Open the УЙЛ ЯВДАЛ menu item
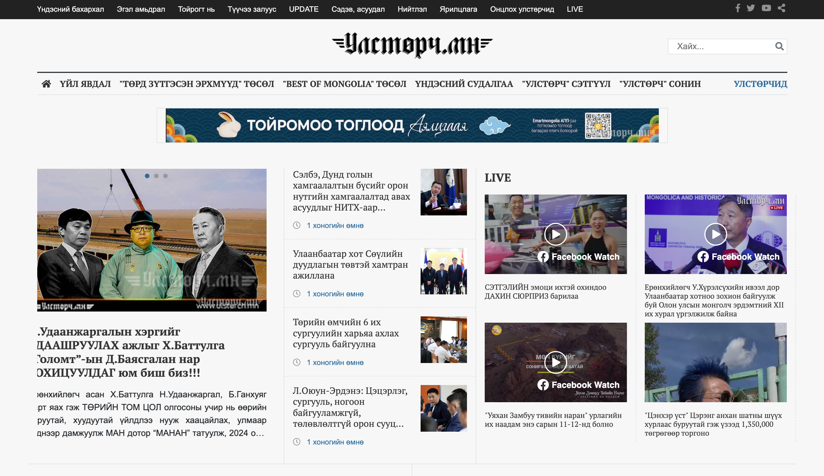Image resolution: width=824 pixels, height=476 pixels. click(x=85, y=84)
